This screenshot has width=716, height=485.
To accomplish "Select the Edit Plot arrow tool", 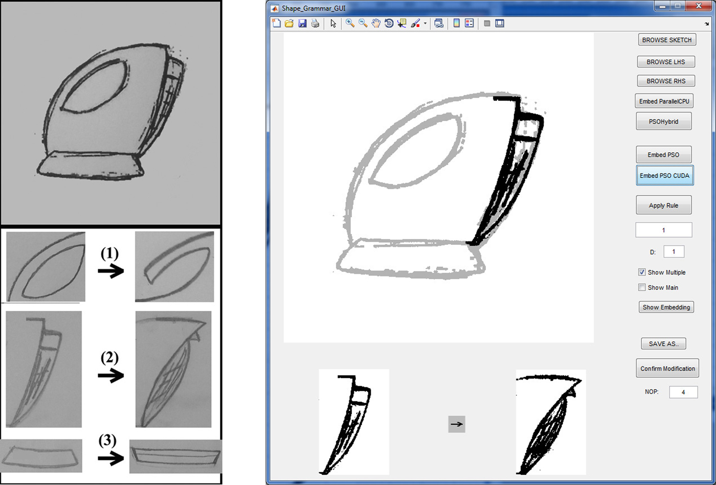I will [333, 23].
